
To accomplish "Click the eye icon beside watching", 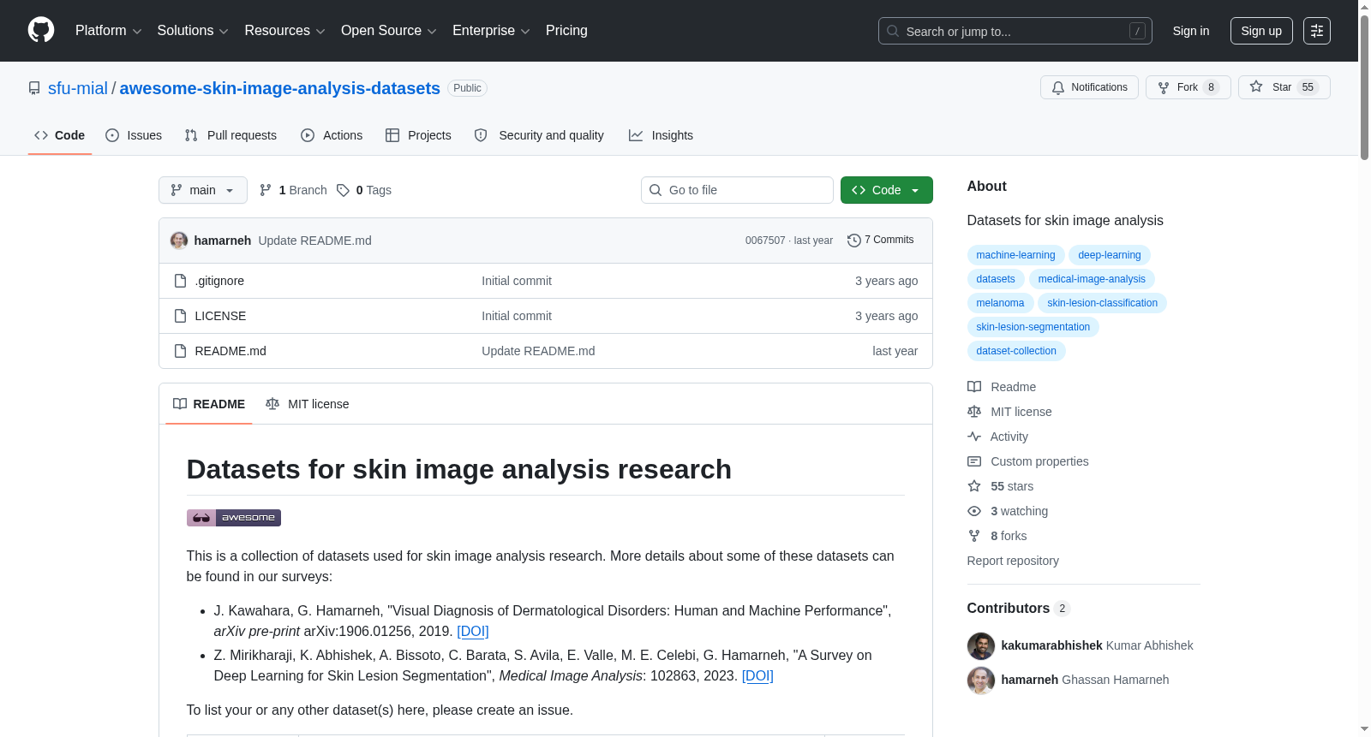I will (x=974, y=511).
